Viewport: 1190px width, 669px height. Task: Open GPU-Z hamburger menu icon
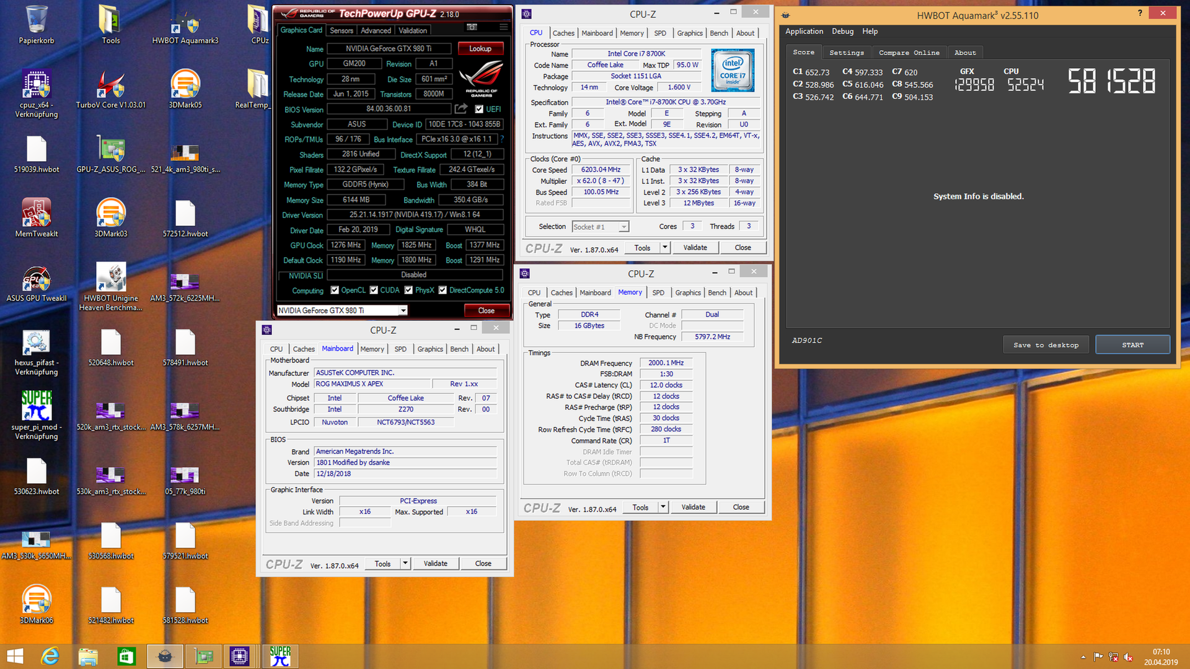click(x=503, y=27)
